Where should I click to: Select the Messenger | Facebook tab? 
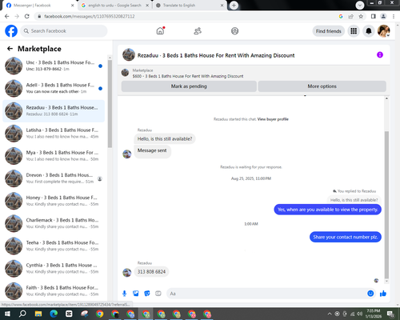[x=39, y=6]
